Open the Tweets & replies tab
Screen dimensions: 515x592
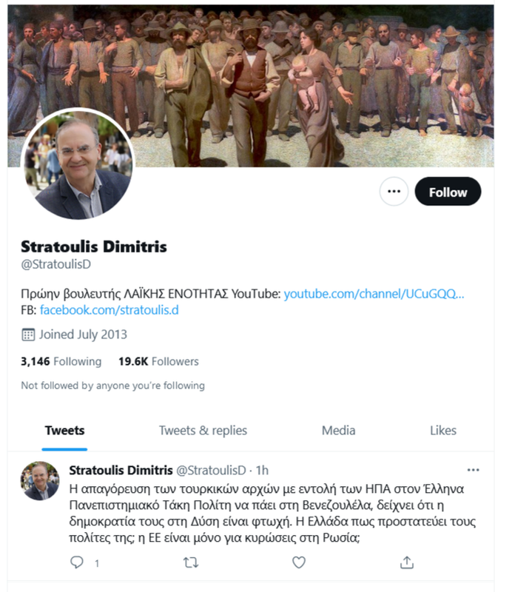pos(203,431)
